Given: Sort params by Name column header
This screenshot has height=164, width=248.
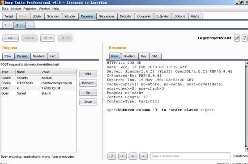Looking at the screenshot, I should click(28, 72).
